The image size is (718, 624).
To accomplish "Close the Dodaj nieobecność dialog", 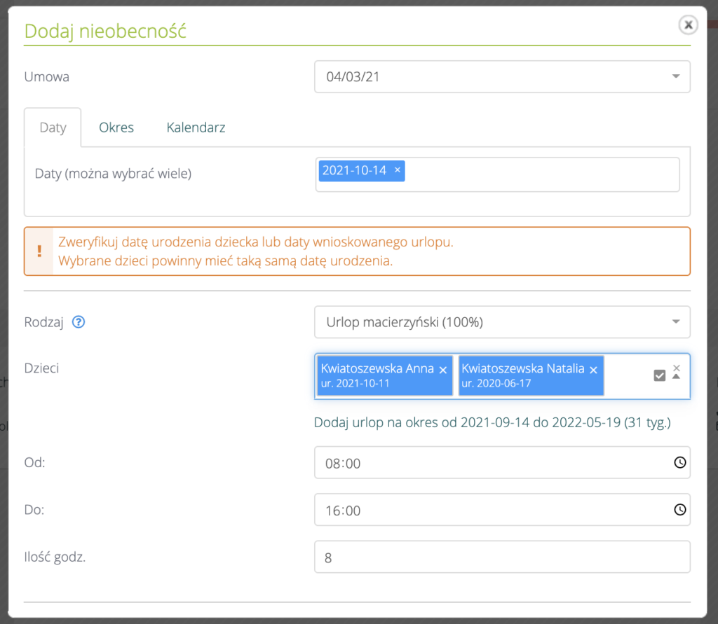I will 689,25.
